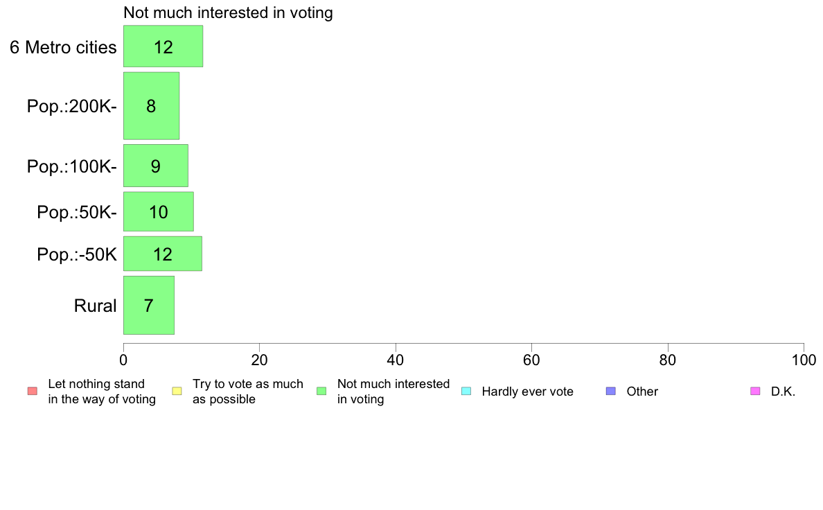
Task: Click the '6 Metro cities' category label
Action: click(63, 47)
